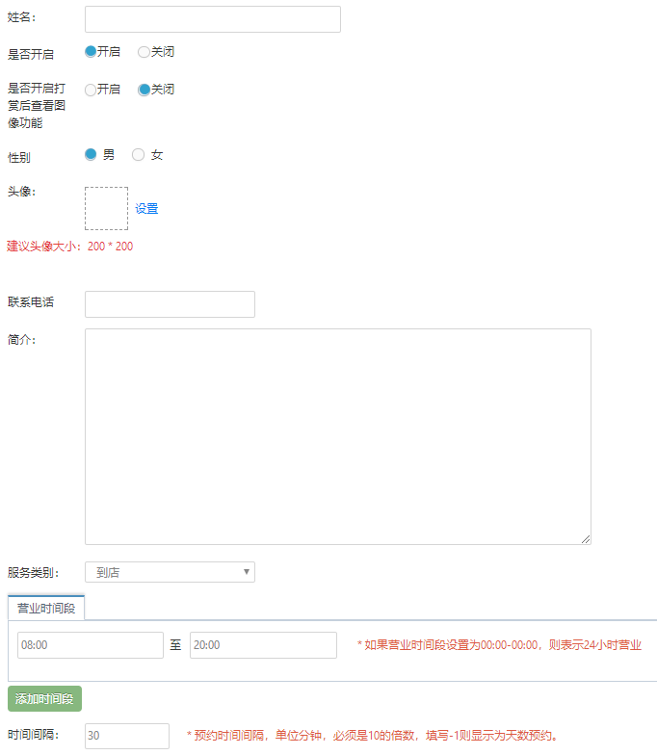
Task: Choose 关闭 for 打赏后查看图像功能
Action: (144, 90)
